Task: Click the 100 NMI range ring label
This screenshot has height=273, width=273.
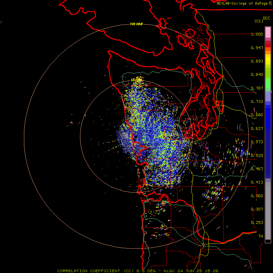Action: pos(136,24)
